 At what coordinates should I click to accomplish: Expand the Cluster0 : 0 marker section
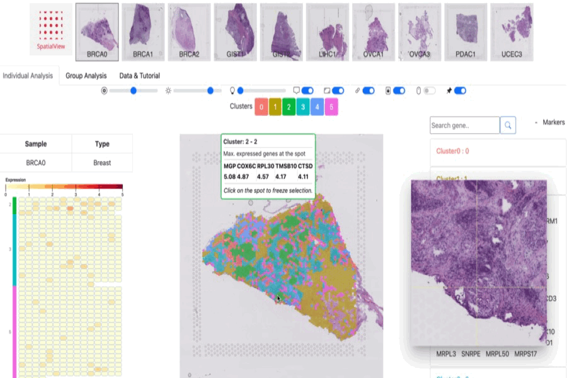(453, 151)
